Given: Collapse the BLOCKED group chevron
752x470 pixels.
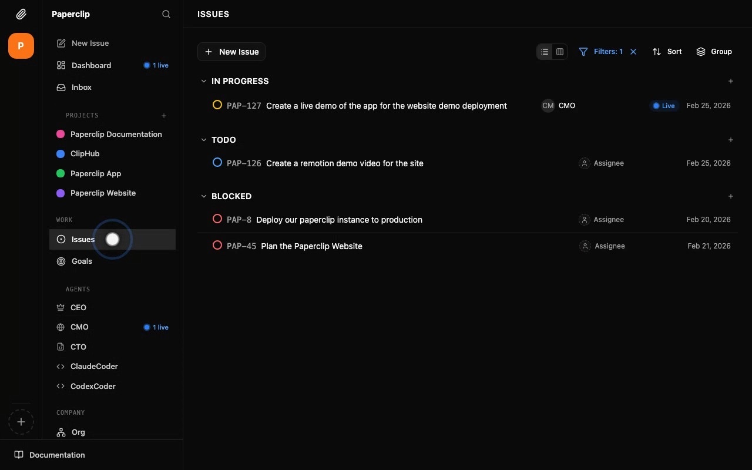Looking at the screenshot, I should [204, 196].
